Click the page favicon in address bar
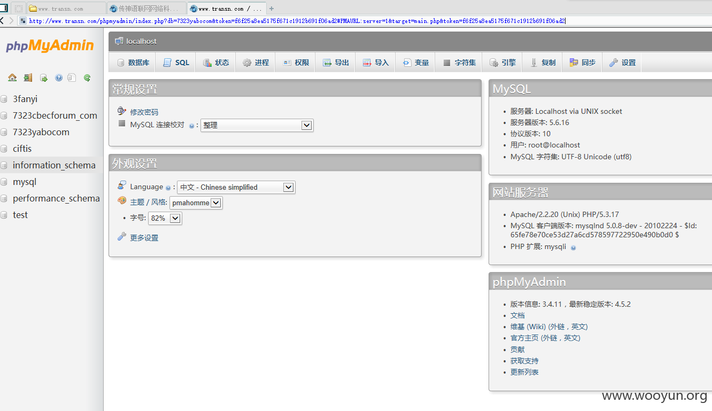The width and height of the screenshot is (712, 411). 23,21
